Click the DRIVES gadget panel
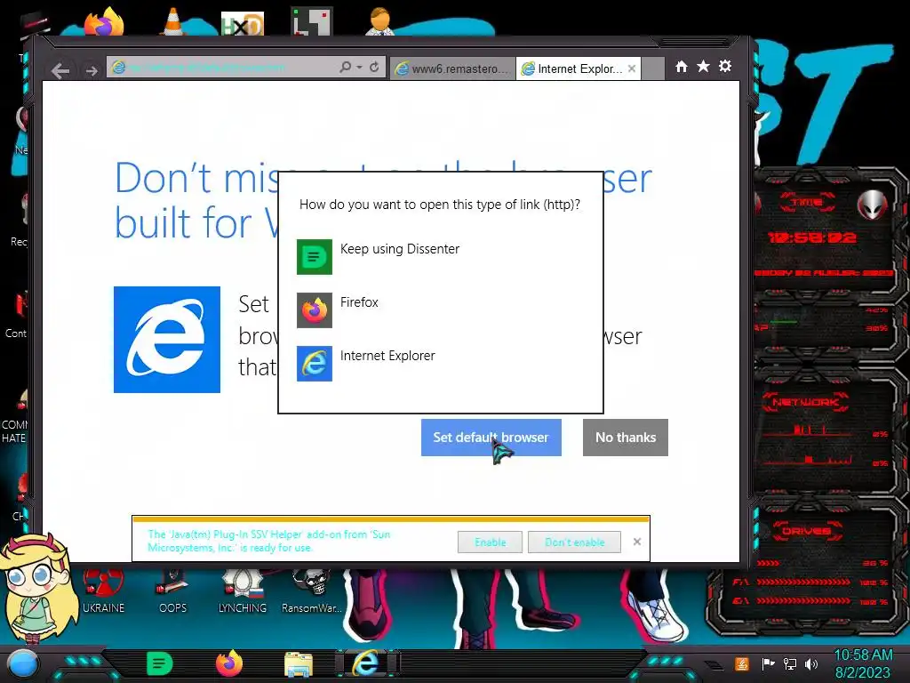Image resolution: width=910 pixels, height=683 pixels. [810, 567]
